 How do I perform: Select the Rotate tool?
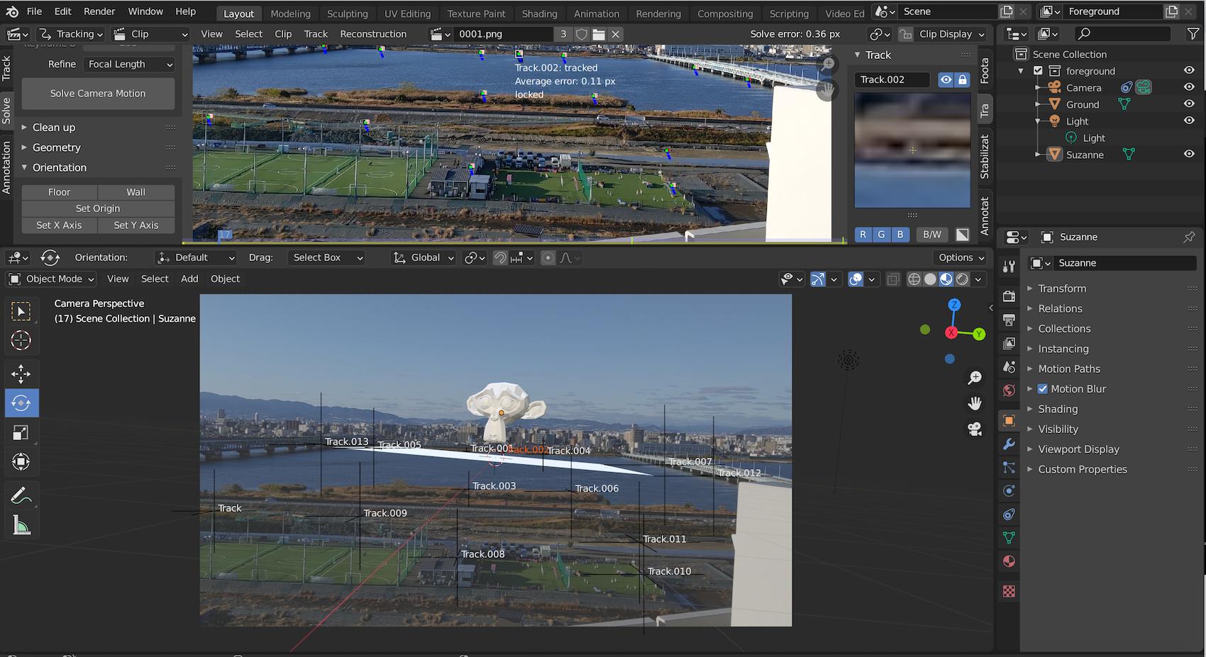[x=21, y=403]
